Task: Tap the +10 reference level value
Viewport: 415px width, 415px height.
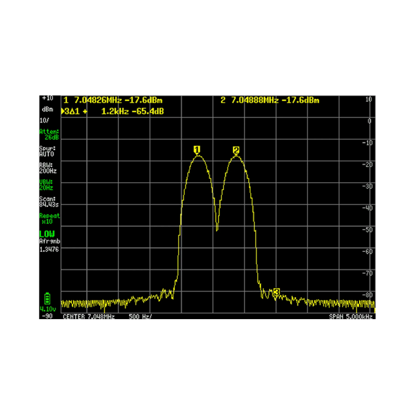Action: (47, 98)
